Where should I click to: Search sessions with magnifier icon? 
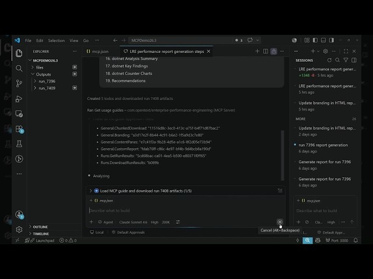pyautogui.click(x=337, y=60)
